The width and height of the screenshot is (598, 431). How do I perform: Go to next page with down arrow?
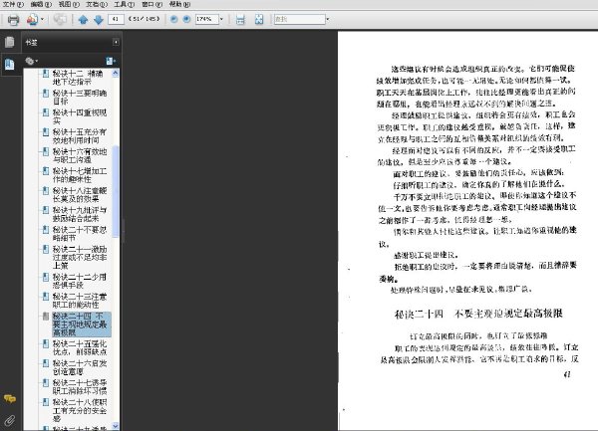tap(99, 20)
